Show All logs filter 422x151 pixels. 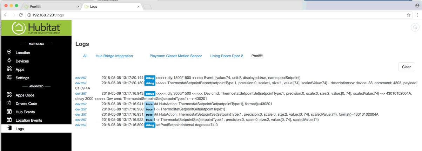point(85,56)
